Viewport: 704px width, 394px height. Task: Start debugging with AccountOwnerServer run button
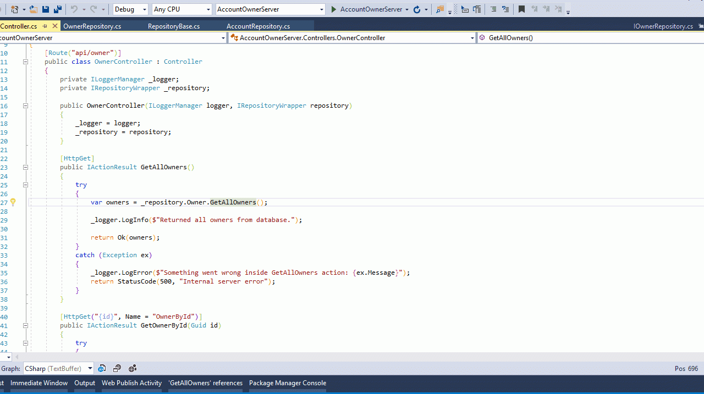pos(367,9)
